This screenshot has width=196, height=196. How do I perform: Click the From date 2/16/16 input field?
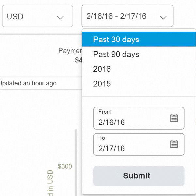pos(139,118)
